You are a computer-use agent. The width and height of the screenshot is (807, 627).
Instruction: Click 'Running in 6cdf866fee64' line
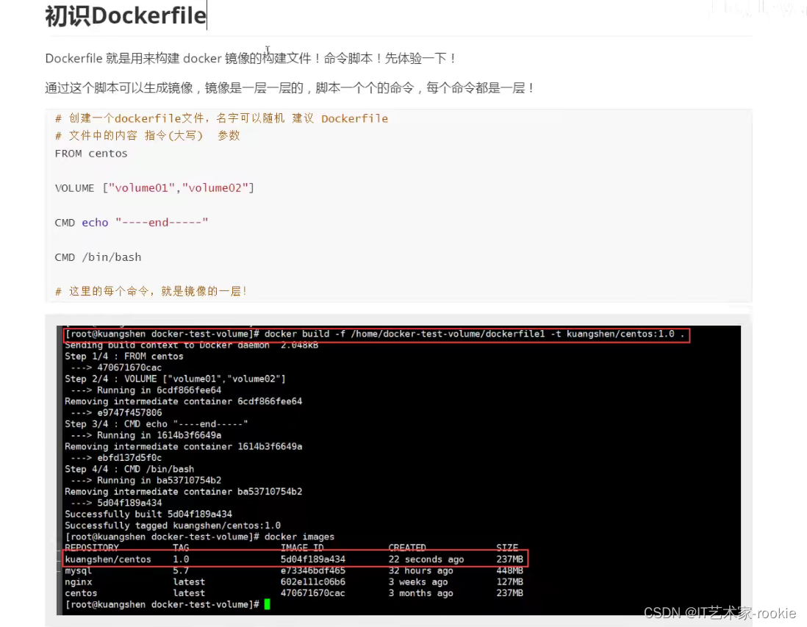pos(146,390)
